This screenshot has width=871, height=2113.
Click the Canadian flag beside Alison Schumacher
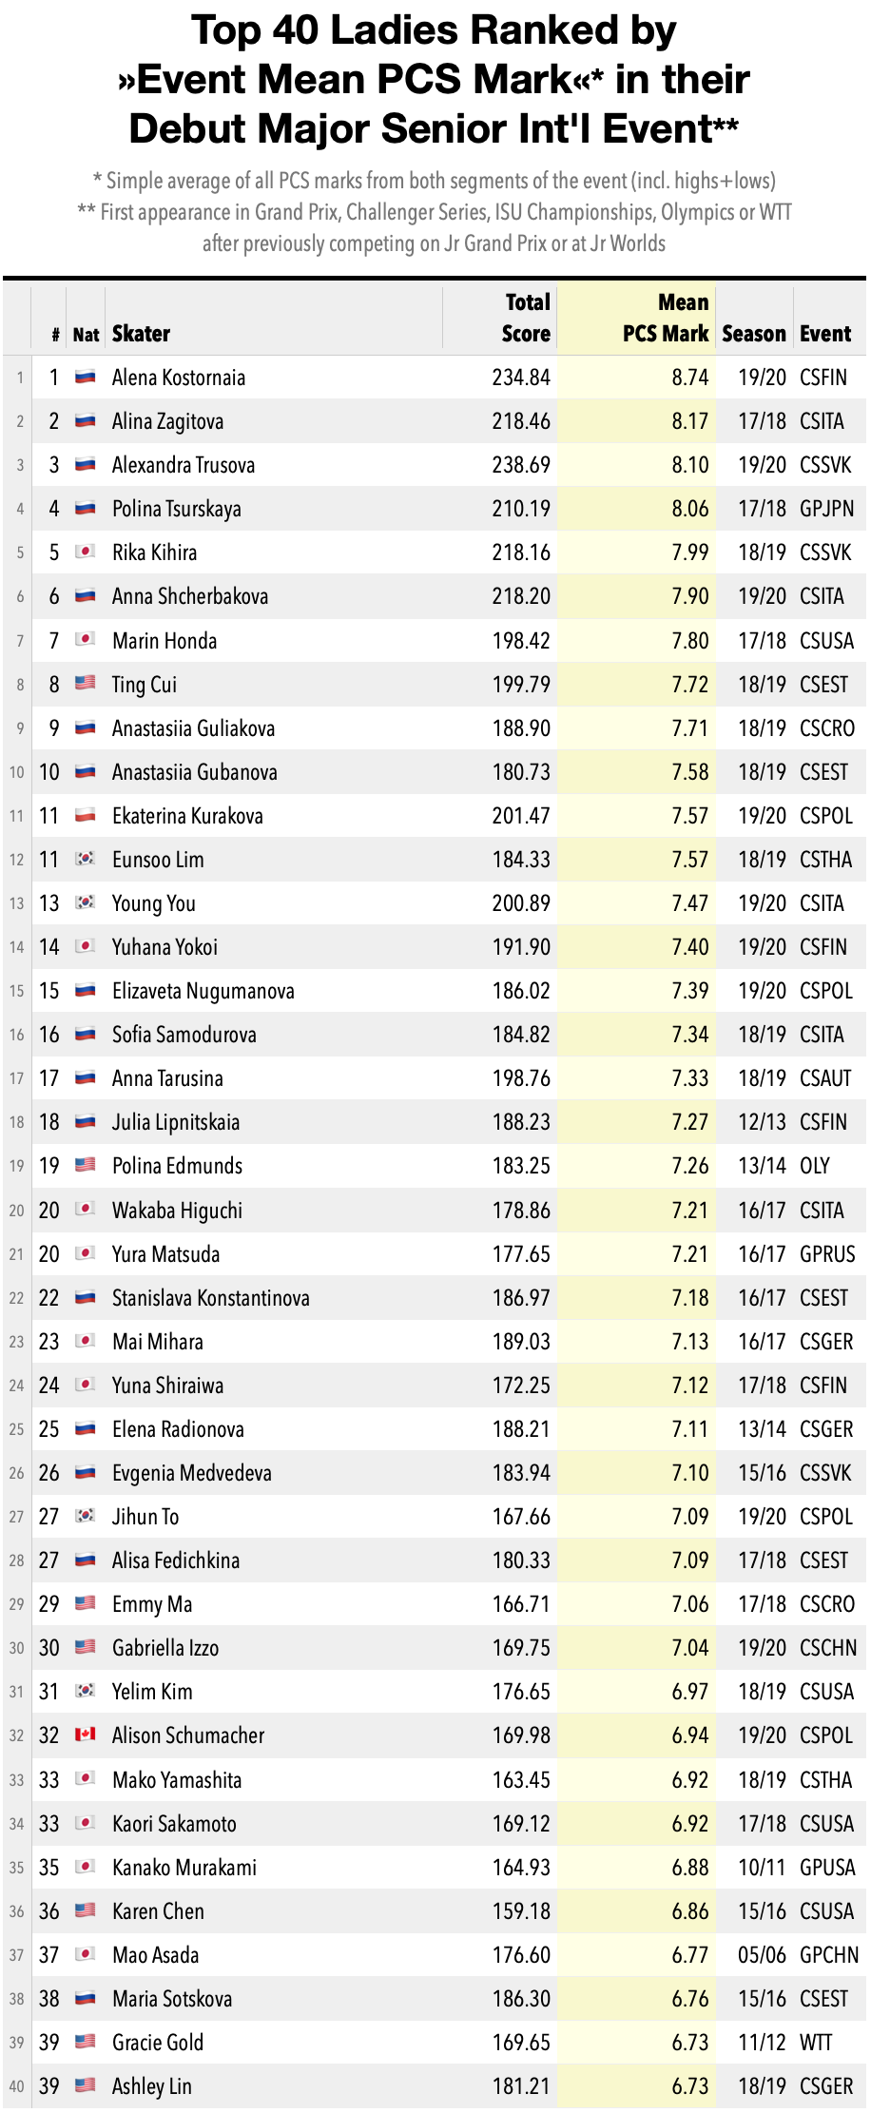pos(86,1735)
